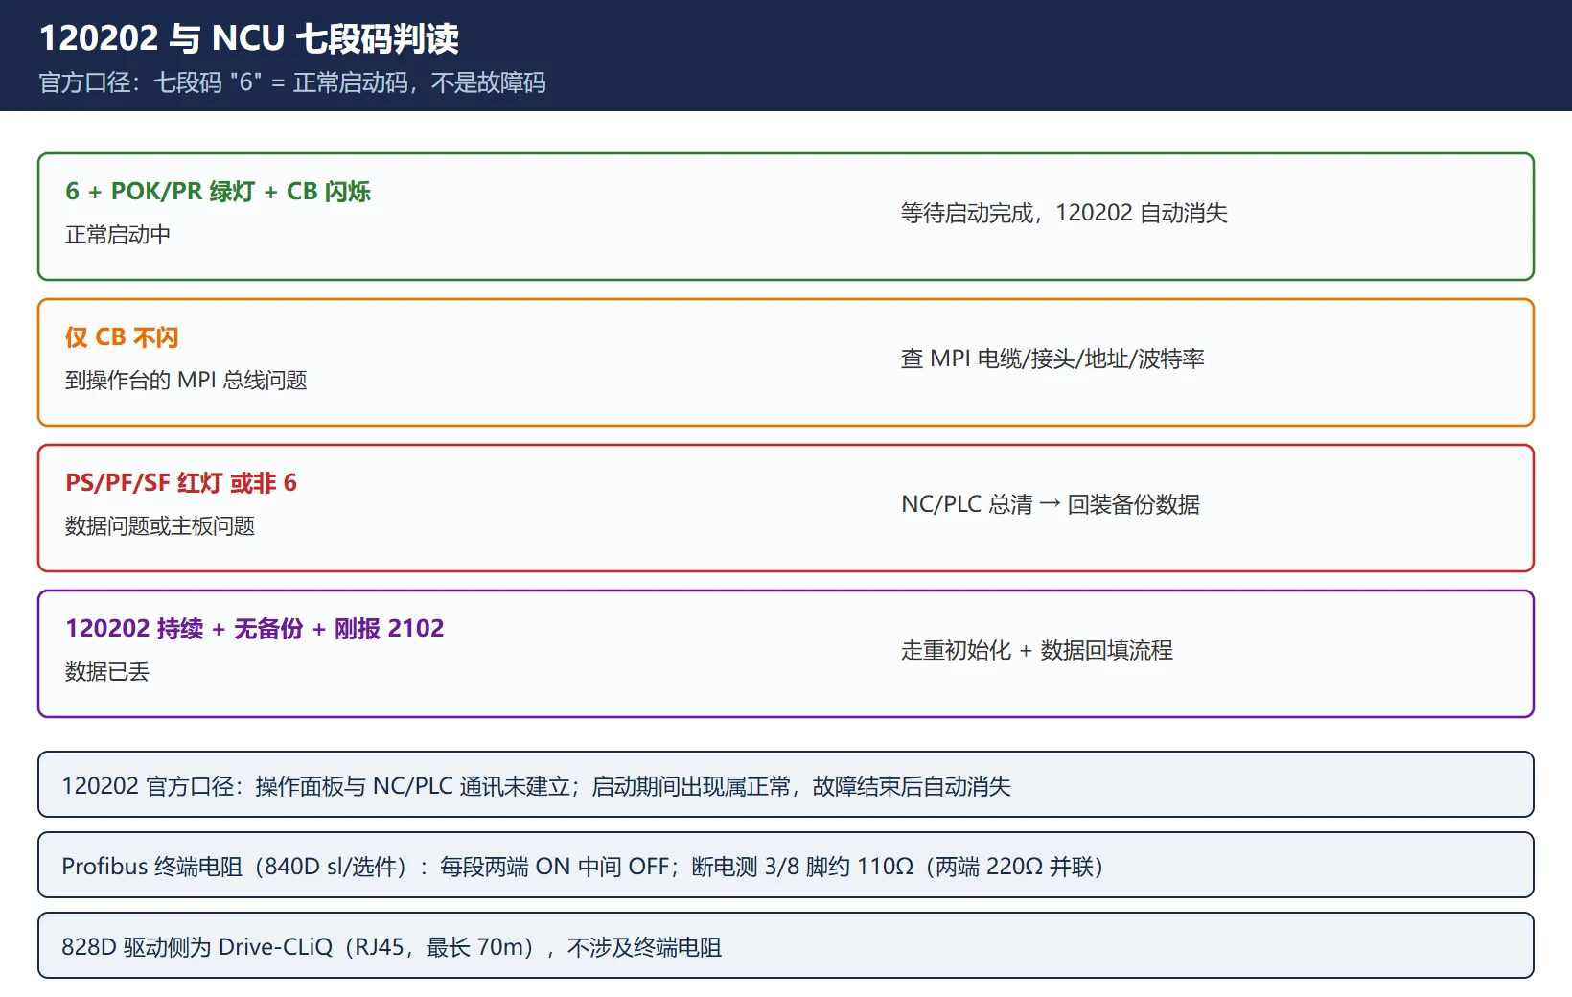Viewport: 1572px width, 997px height.
Task: Select subtitle text starting with "官方口径：七段码"
Action: tap(292, 82)
